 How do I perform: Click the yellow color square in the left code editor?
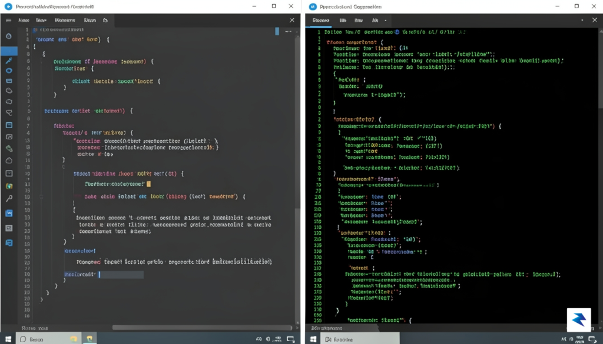coord(149,184)
